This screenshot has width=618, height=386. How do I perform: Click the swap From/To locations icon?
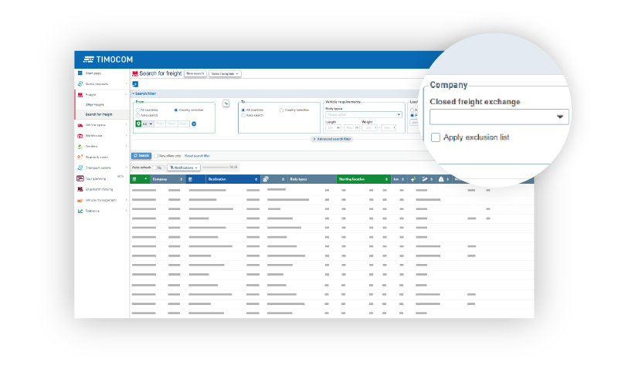click(226, 103)
